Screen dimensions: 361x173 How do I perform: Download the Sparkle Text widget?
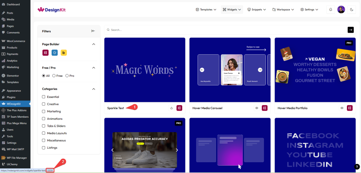tap(172, 108)
